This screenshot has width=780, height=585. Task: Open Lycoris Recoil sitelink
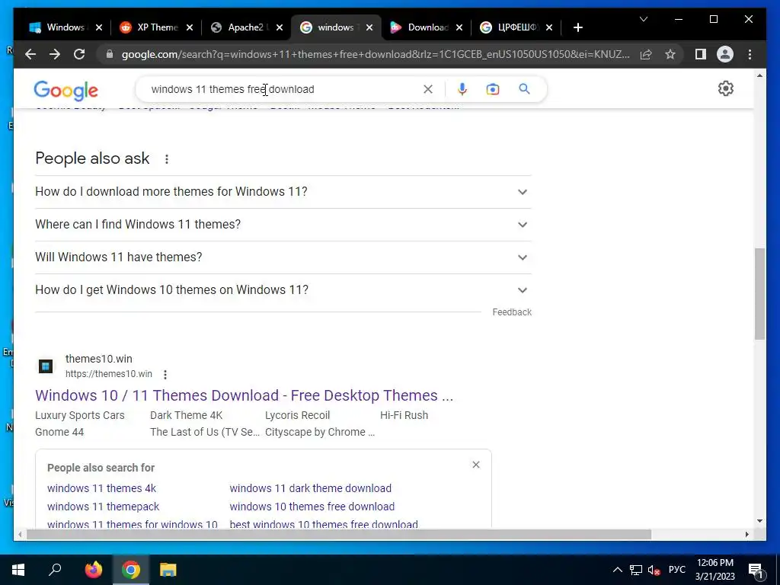[298, 415]
